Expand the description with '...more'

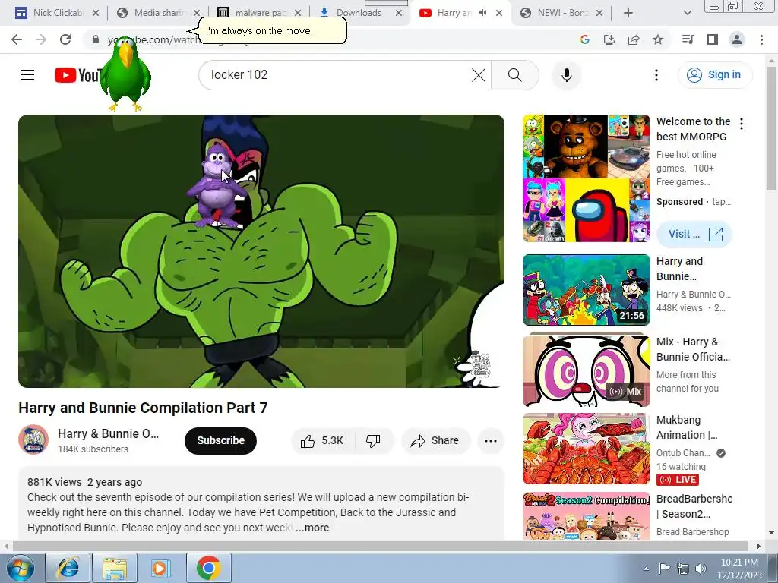point(312,528)
